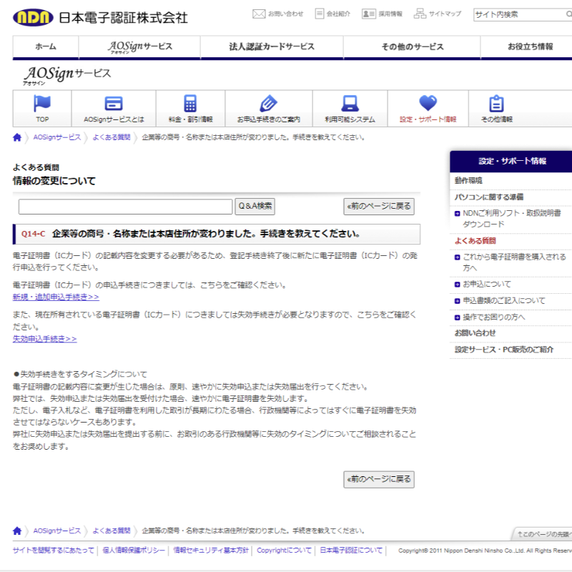Click よくある質問 in the bottom breadcrumb

112,531
